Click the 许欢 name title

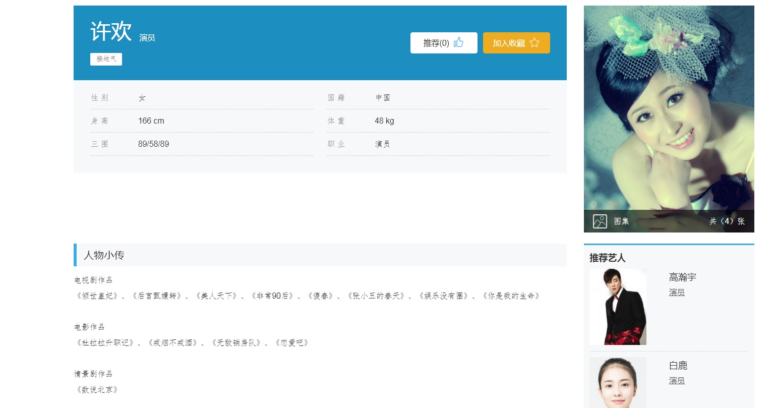click(111, 31)
